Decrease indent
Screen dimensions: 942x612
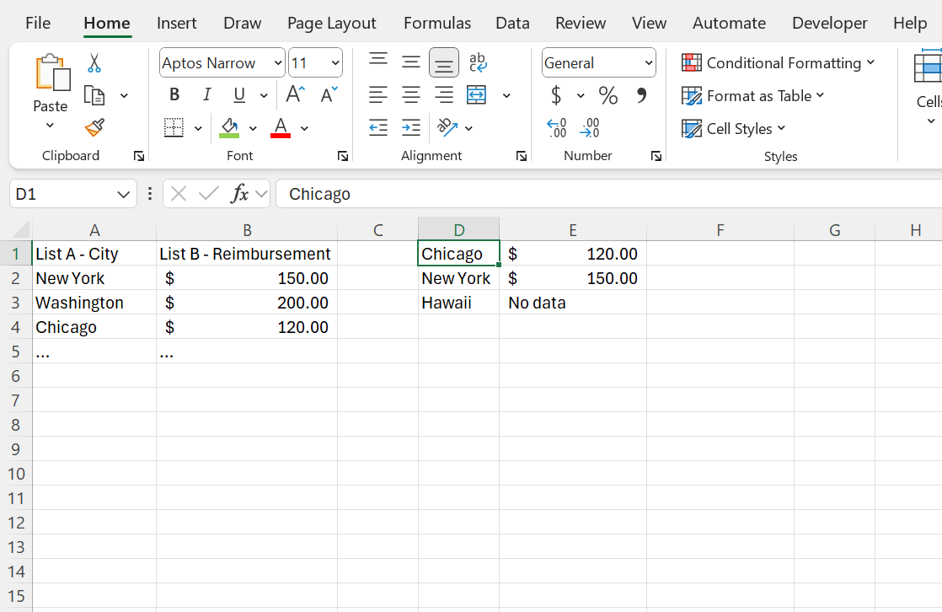click(378, 127)
